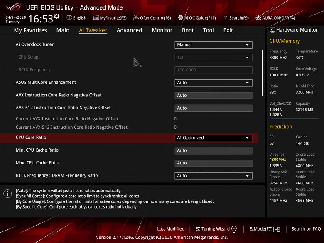Click the settings list scrollbar
Screen dimensions: 324x243
point(262,73)
